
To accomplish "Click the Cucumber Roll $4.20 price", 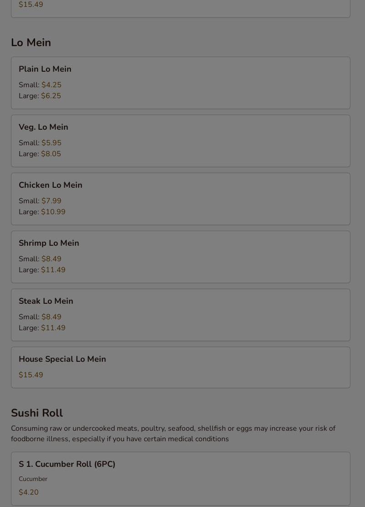I will point(28,492).
